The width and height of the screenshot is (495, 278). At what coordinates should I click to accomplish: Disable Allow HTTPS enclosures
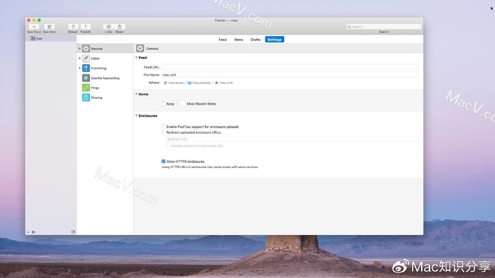[163, 161]
